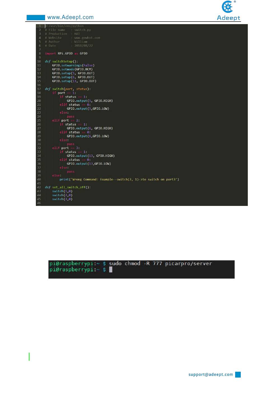Click the def set_all_switch_off() line

(68, 187)
